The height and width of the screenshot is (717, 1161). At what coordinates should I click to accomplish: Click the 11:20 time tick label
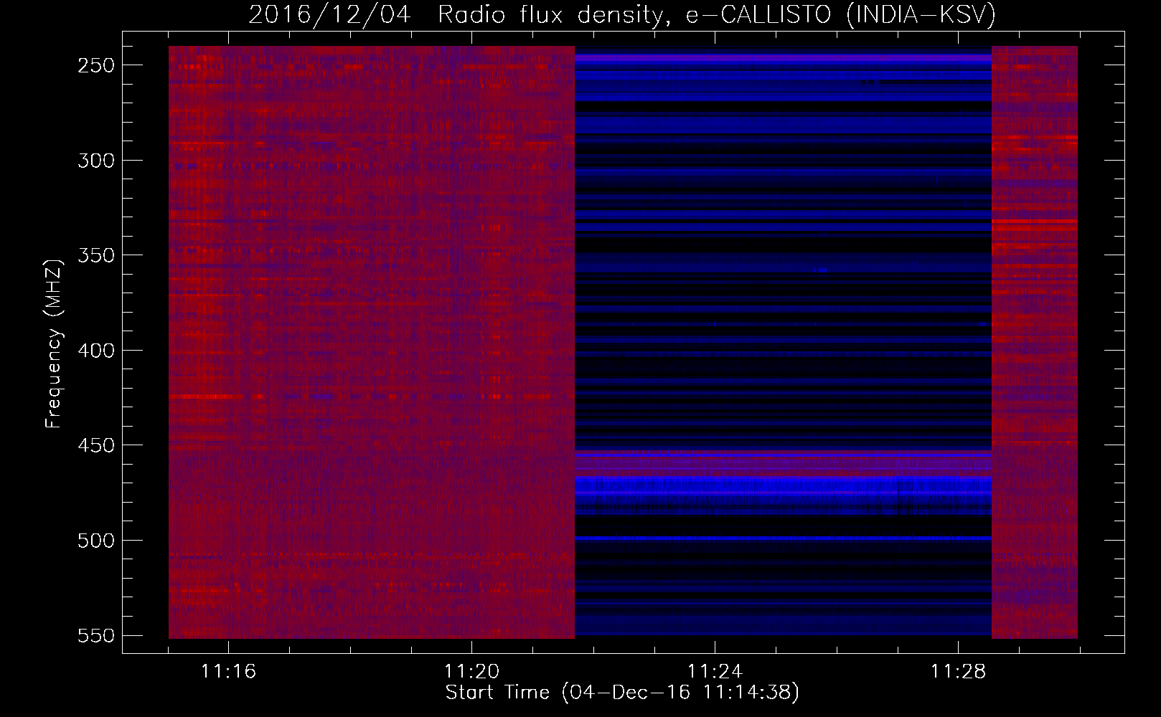(x=471, y=672)
